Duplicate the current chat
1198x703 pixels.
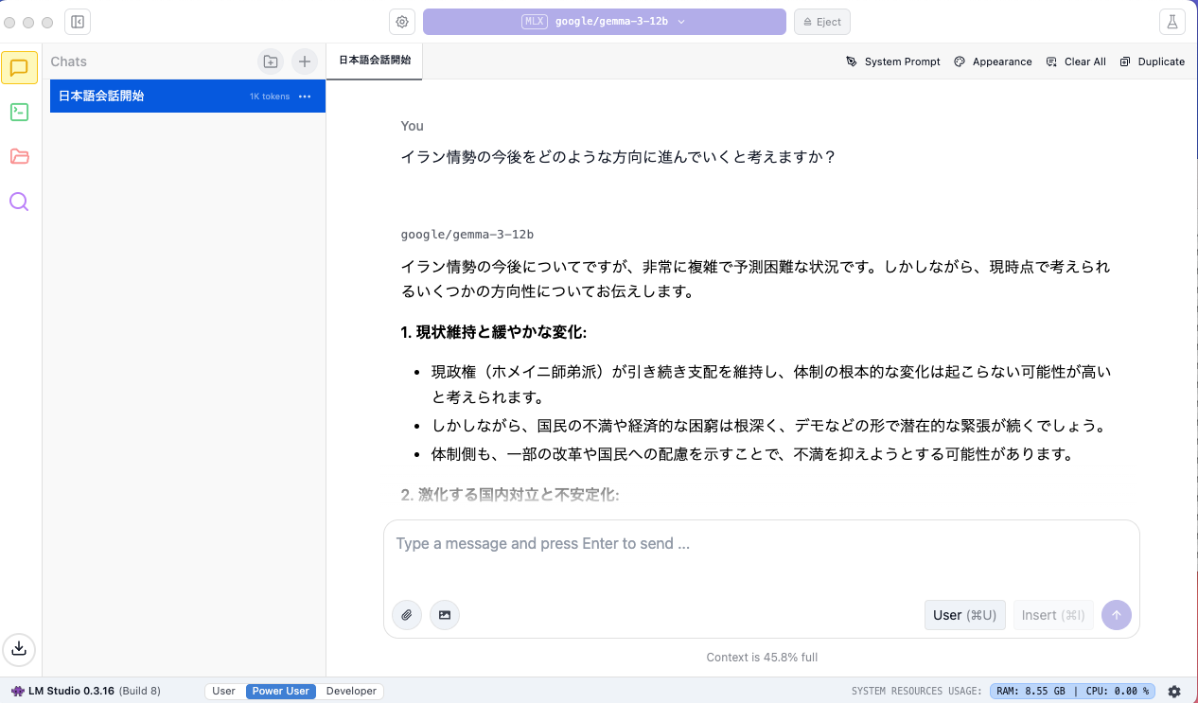point(1152,62)
